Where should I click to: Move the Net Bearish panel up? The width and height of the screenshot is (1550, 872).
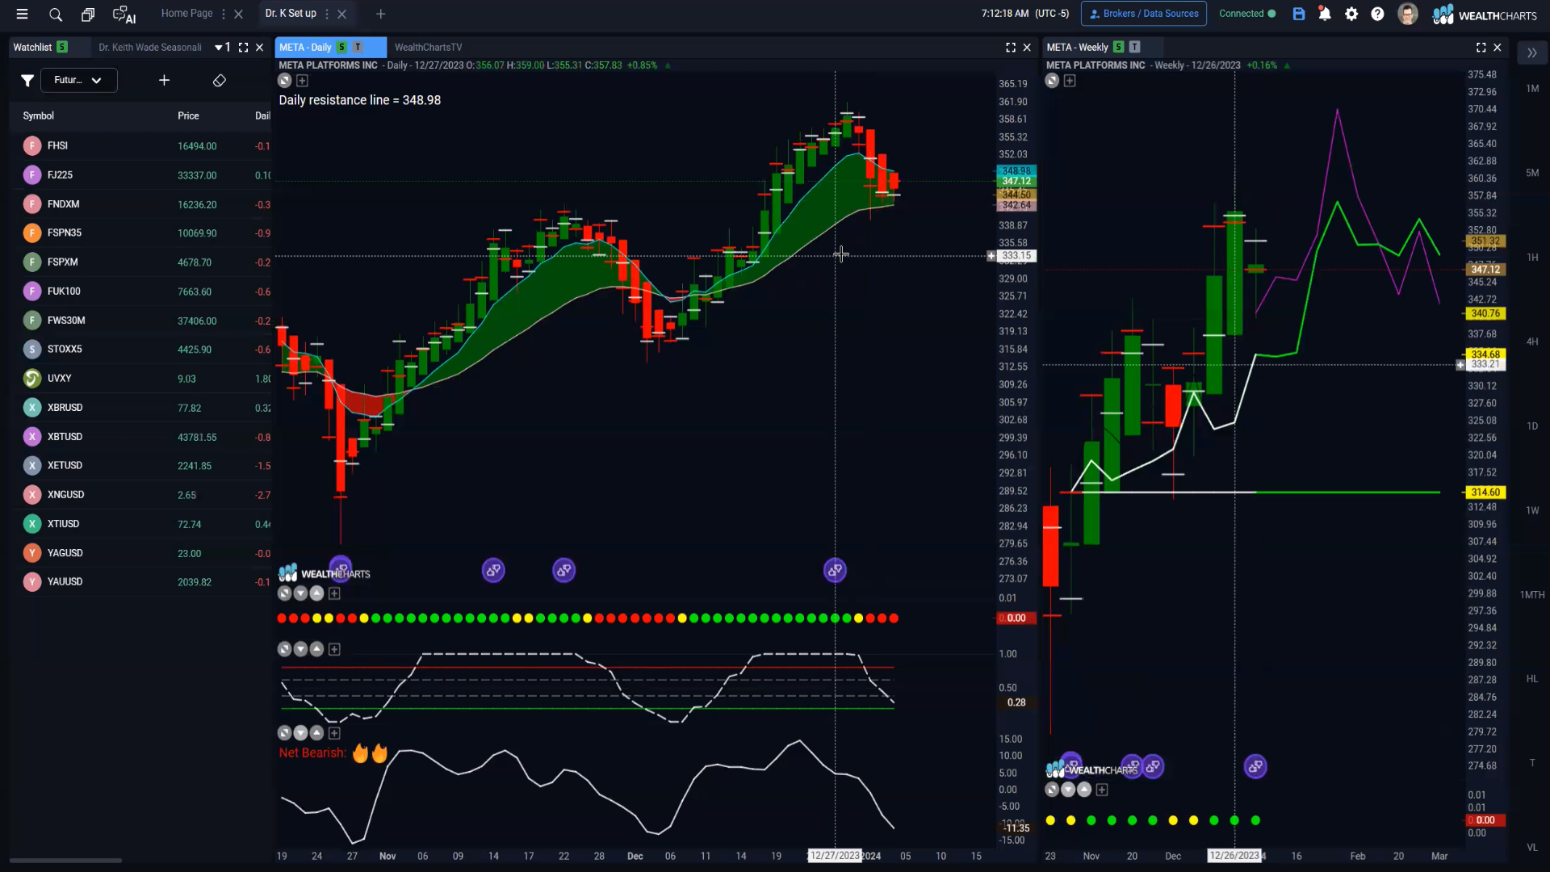pyautogui.click(x=316, y=733)
